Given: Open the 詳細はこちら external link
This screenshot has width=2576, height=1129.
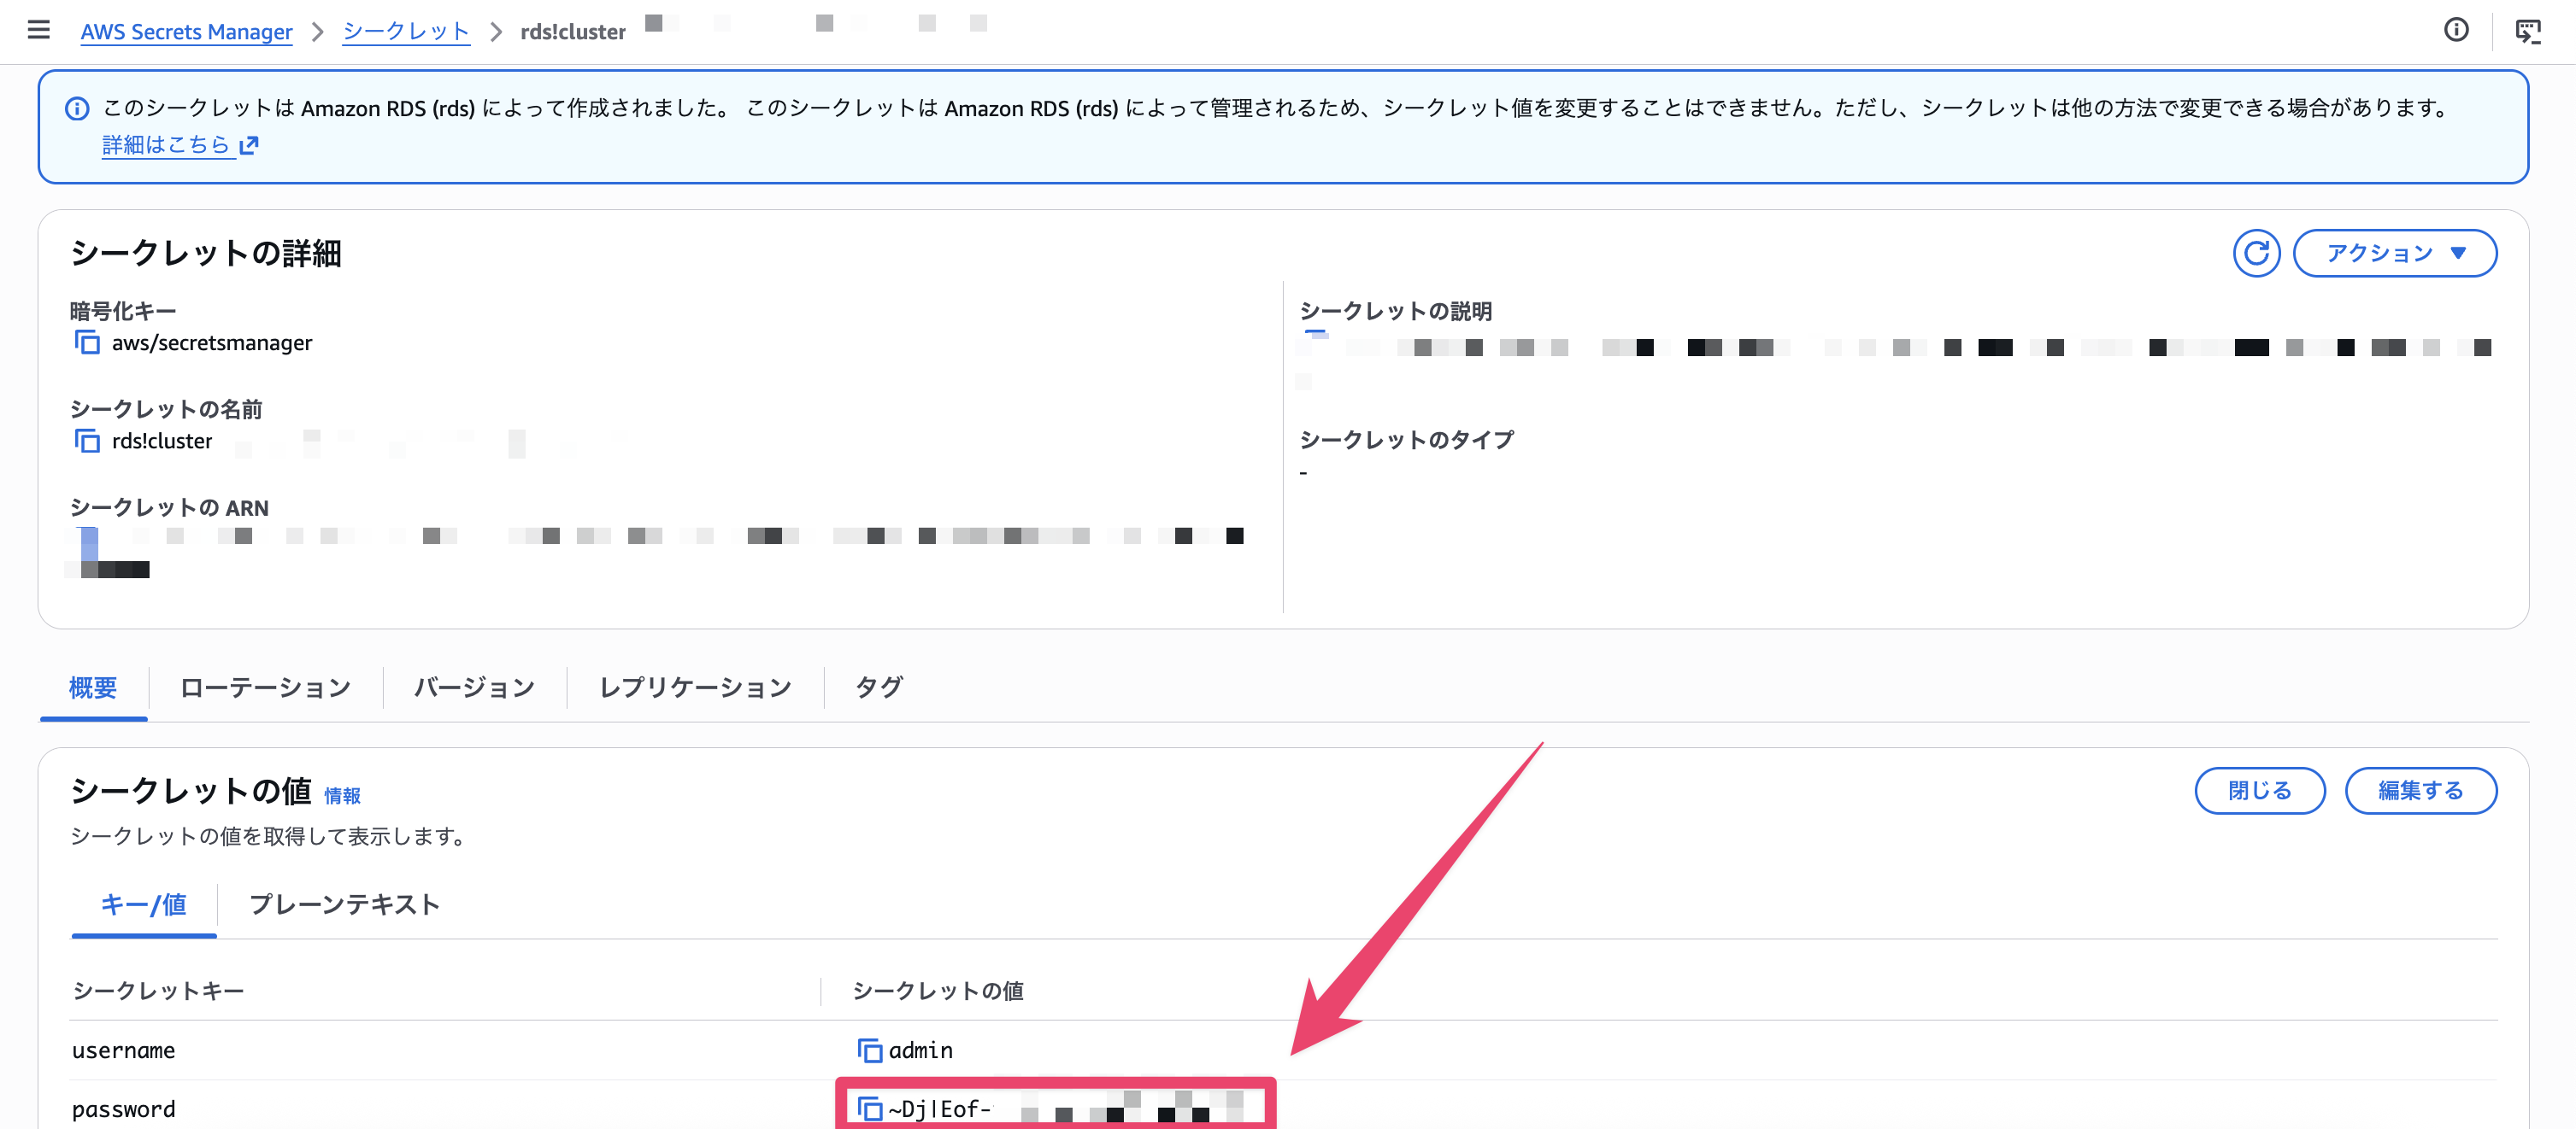Looking at the screenshot, I should click(180, 145).
